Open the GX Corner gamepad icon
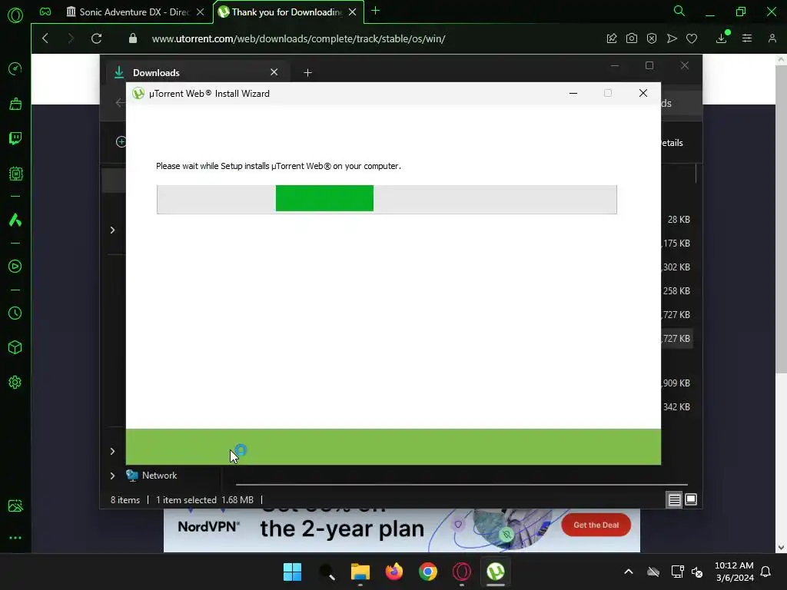Screen dimensions: 787x590 (45, 12)
